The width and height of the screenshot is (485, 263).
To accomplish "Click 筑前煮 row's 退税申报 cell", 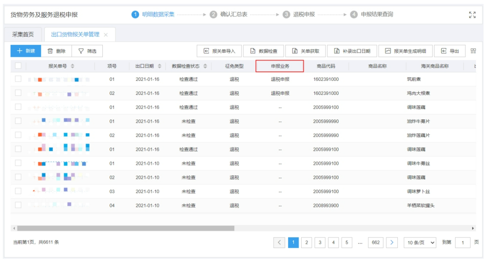I will tap(280, 79).
